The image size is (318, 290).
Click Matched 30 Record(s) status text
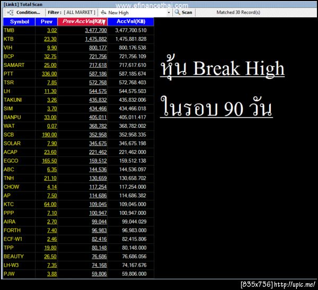tap(238, 12)
